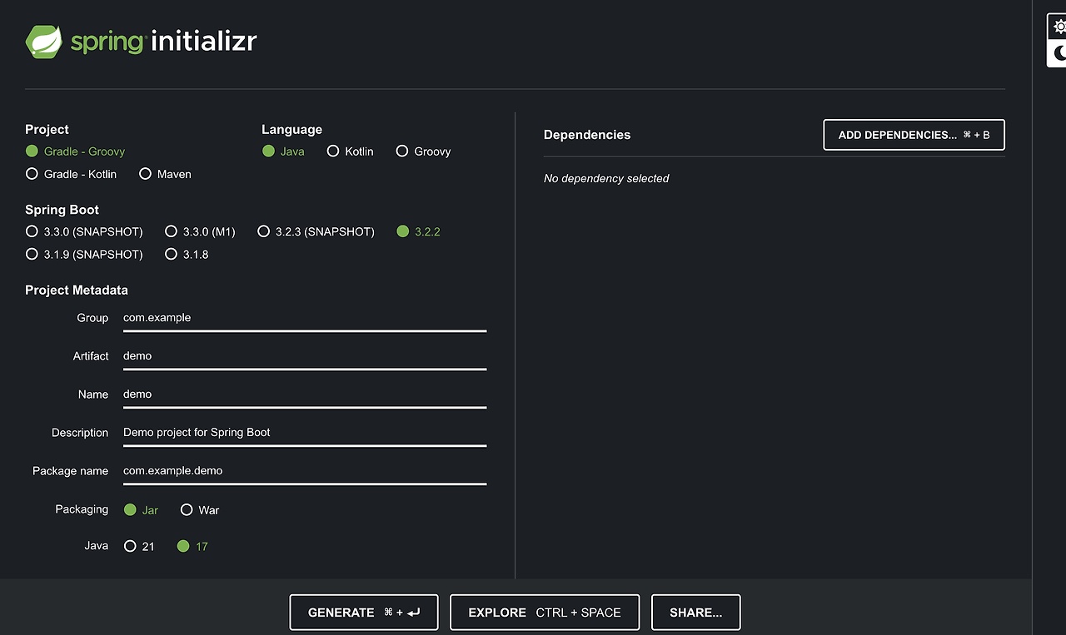Image resolution: width=1066 pixels, height=635 pixels.
Task: Click the Spring Initializr leaf logo
Action: click(44, 41)
